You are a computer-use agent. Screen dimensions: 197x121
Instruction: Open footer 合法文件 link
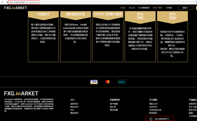[153, 107]
